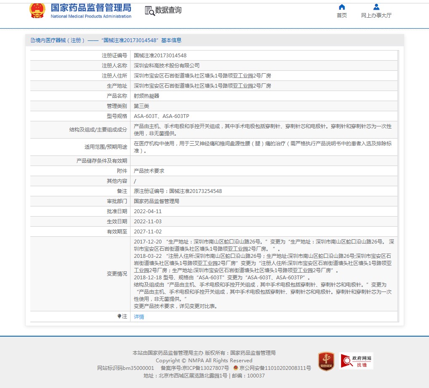This screenshot has height=388, width=429.
Task: Click product name 射频热凝器
Action: pos(147,96)
